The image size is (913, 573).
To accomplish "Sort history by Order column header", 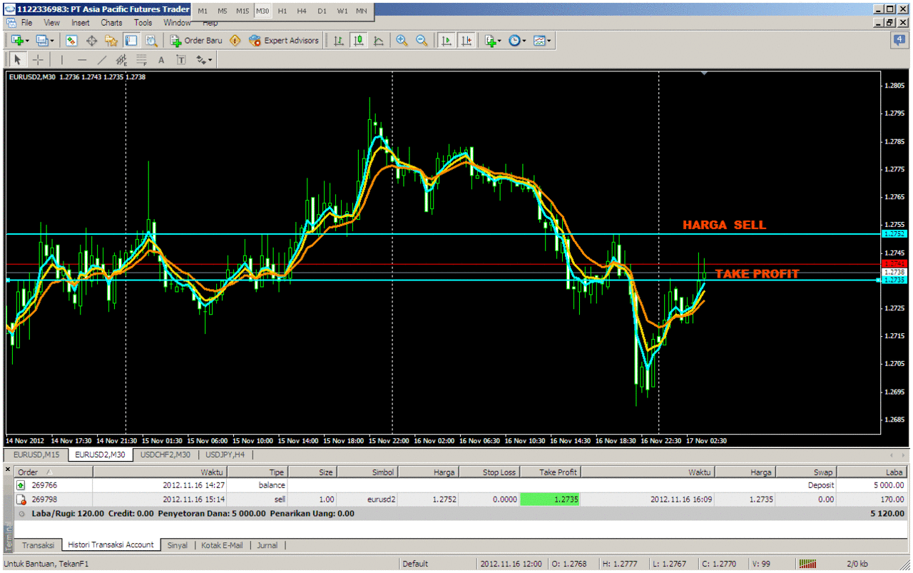I will [x=53, y=472].
